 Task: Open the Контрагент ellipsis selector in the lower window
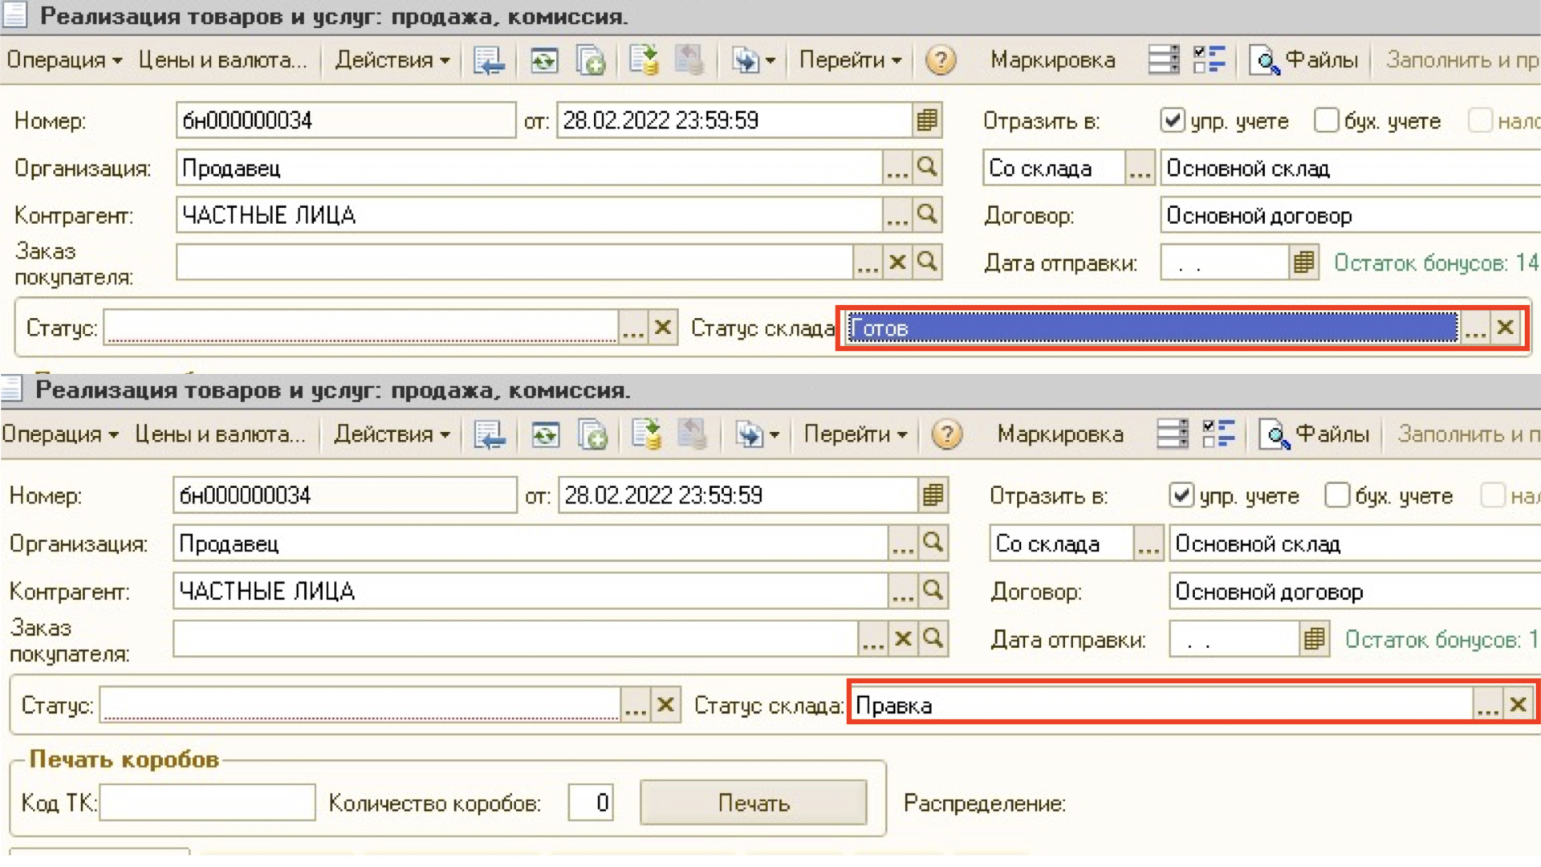(x=903, y=591)
